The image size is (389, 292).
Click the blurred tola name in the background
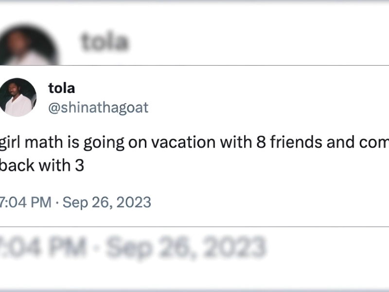(105, 43)
